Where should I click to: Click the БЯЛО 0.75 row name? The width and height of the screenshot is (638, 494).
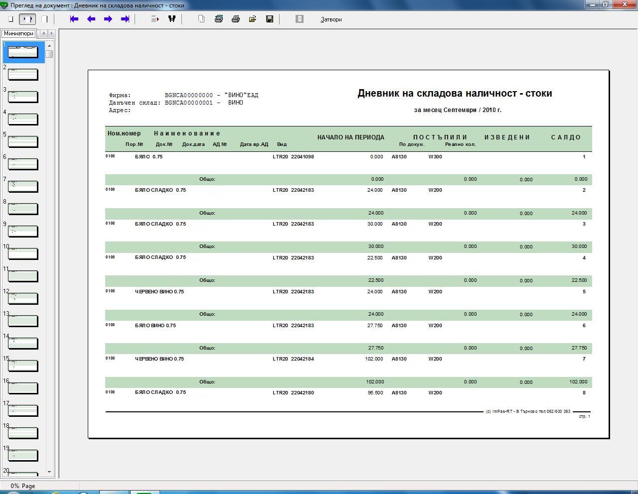click(x=149, y=157)
